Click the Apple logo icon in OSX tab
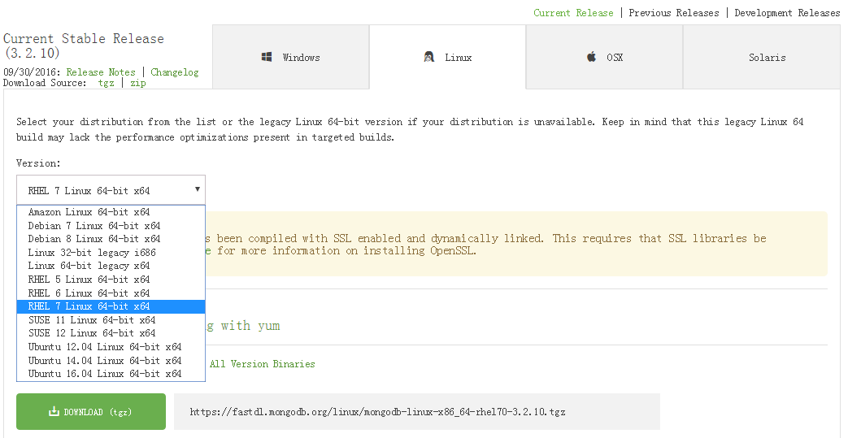Image resolution: width=848 pixels, height=438 pixels. click(x=591, y=56)
